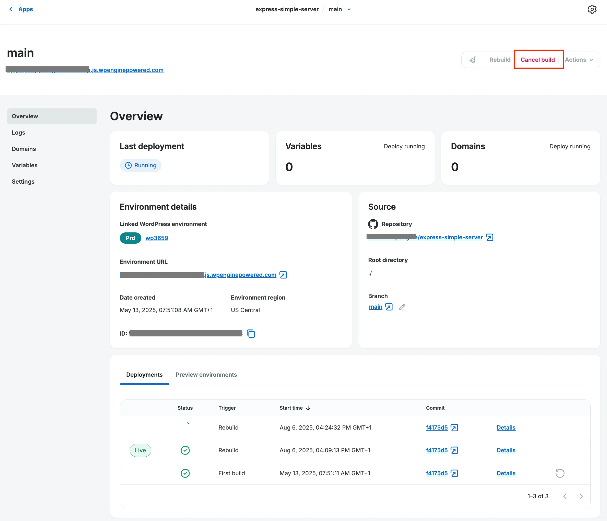Click rollback icon on First build row
The image size is (607, 521).
tap(560, 473)
